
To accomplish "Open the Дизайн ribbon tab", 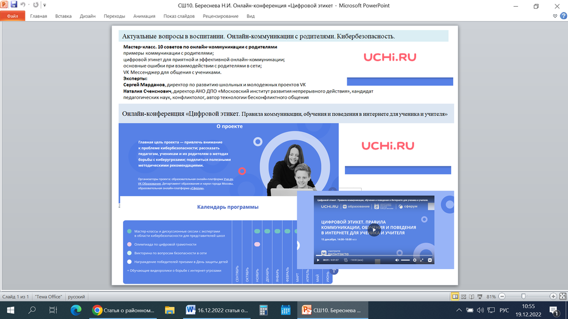I will [x=88, y=16].
